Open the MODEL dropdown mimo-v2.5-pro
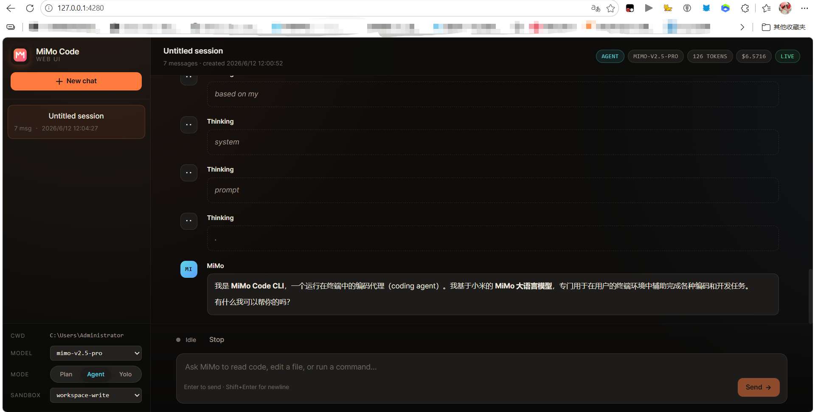This screenshot has height=412, width=815. pyautogui.click(x=96, y=353)
